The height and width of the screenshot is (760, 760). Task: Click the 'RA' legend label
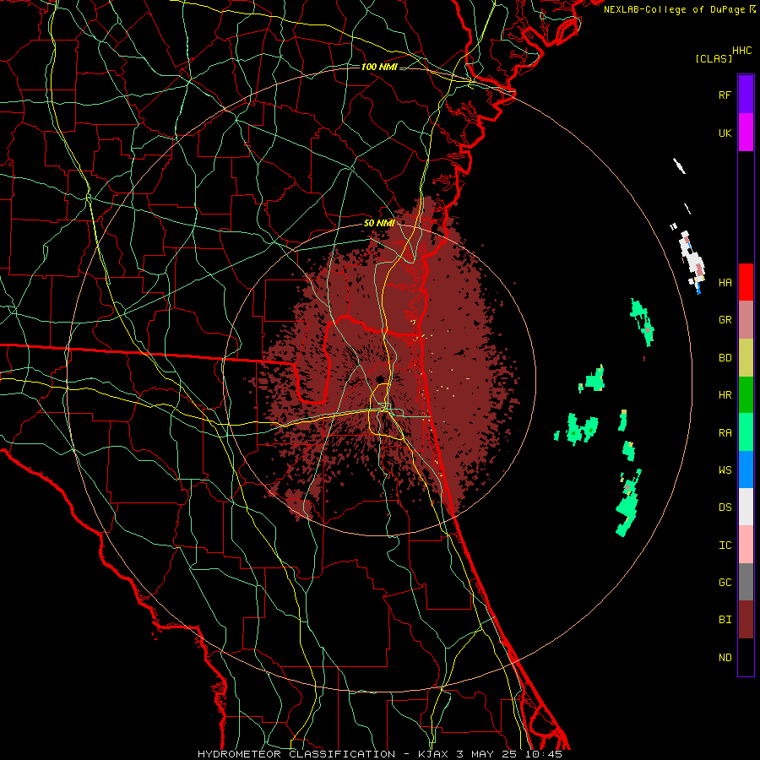[725, 433]
